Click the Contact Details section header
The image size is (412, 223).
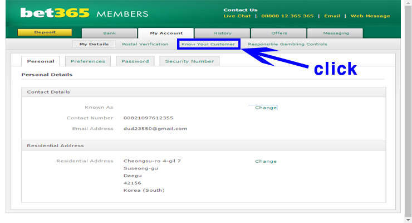pos(204,92)
